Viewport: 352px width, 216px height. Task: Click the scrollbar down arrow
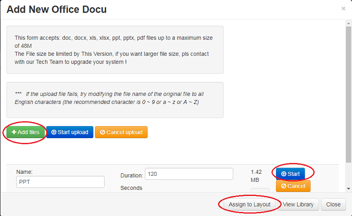pos(349,188)
